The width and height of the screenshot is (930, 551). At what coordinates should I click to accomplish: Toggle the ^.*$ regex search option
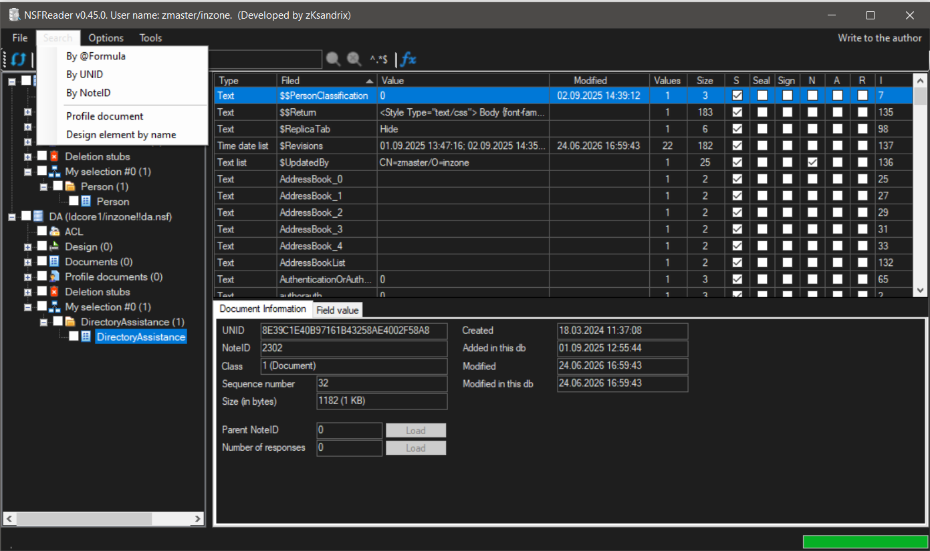coord(378,59)
